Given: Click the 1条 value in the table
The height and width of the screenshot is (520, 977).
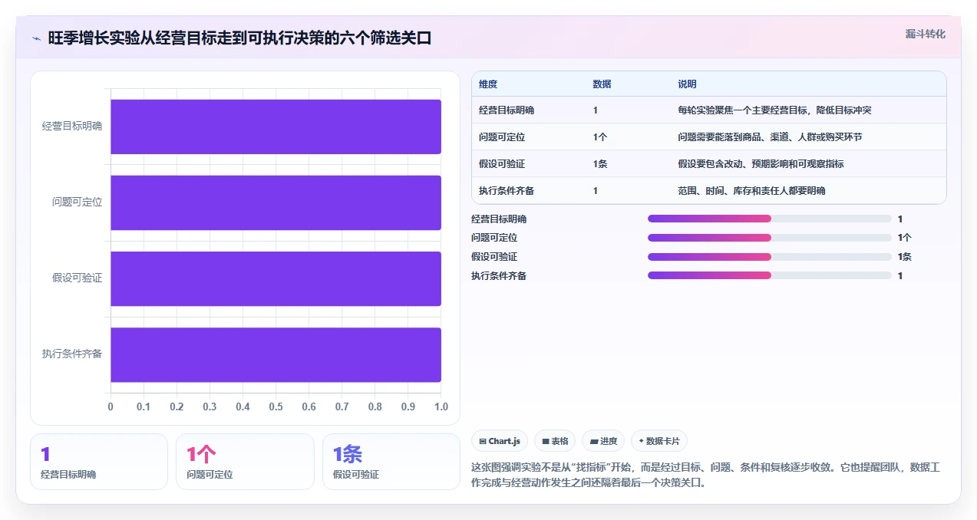Looking at the screenshot, I should [x=600, y=164].
